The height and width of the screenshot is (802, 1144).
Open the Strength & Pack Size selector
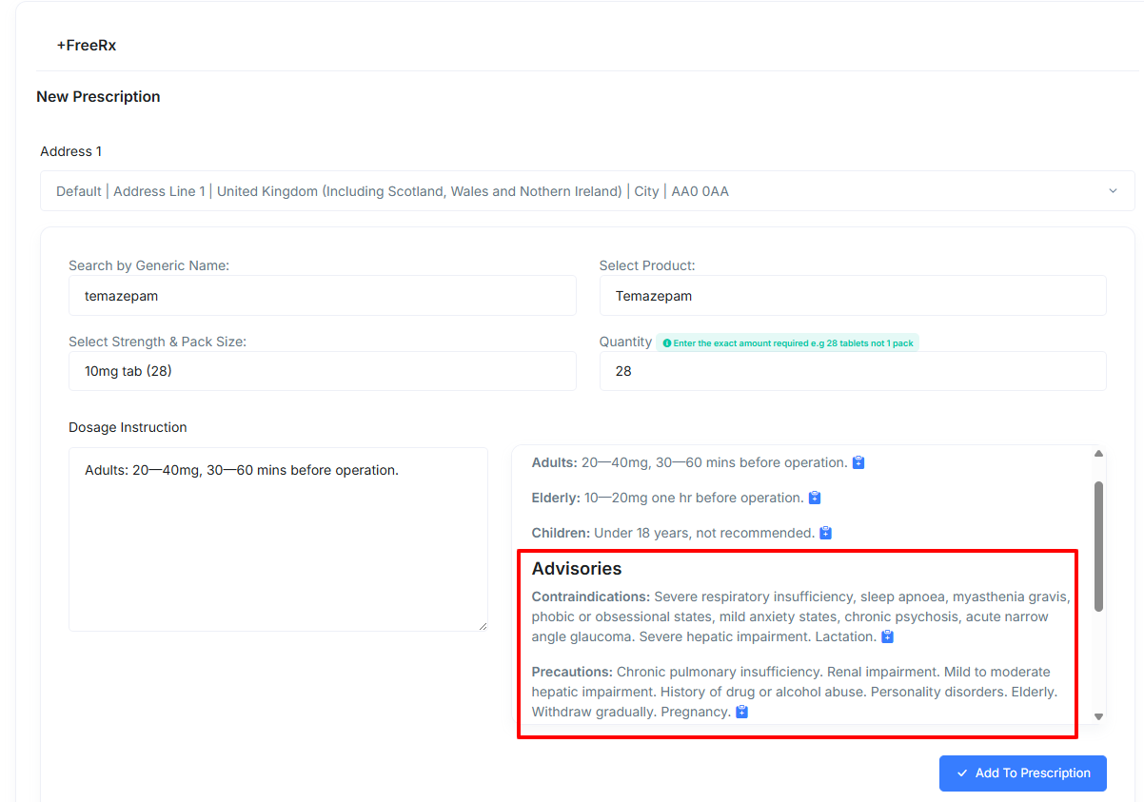(x=323, y=371)
